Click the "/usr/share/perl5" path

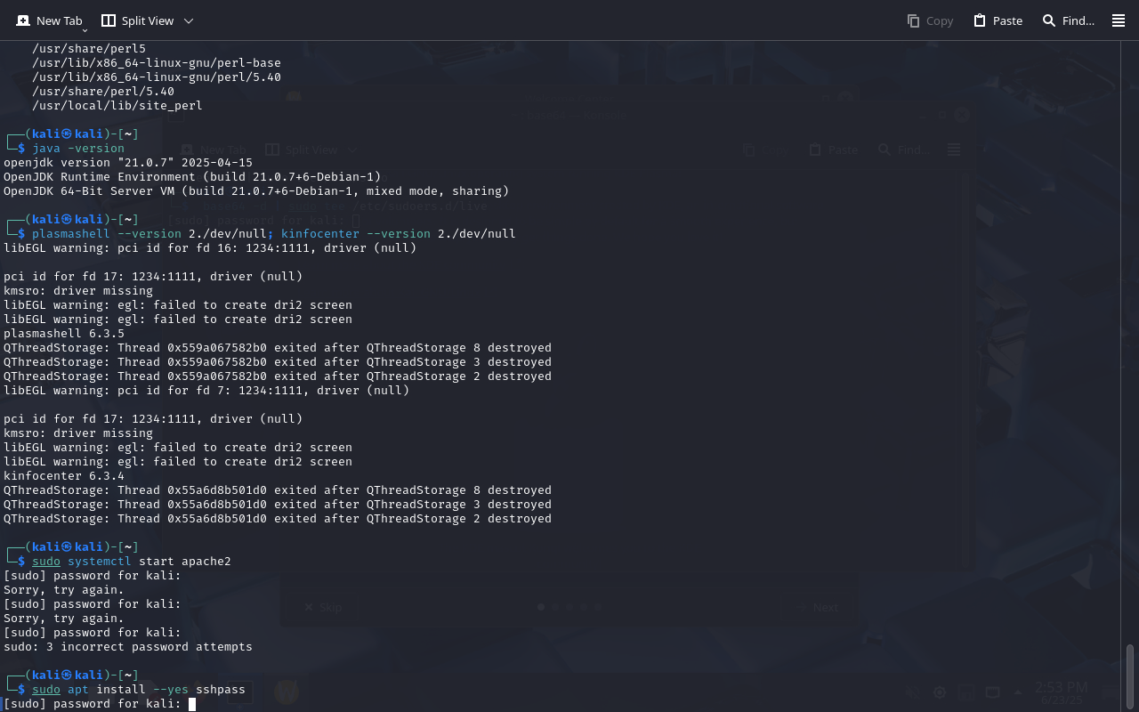tap(89, 49)
